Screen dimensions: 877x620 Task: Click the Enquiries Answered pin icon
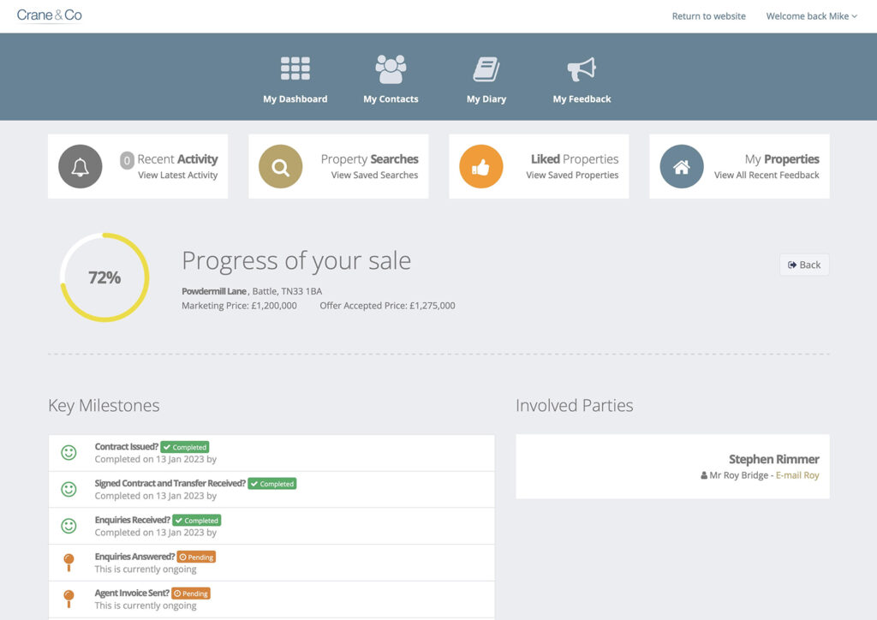69,563
